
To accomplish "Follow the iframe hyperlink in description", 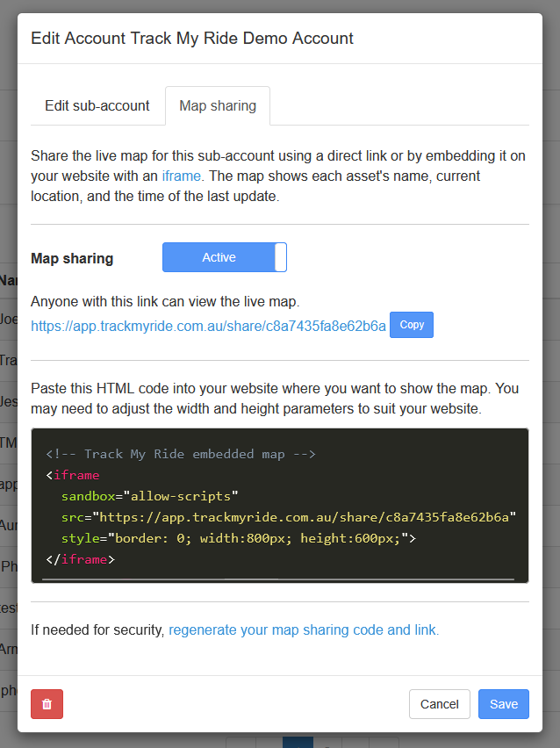I will (x=182, y=176).
